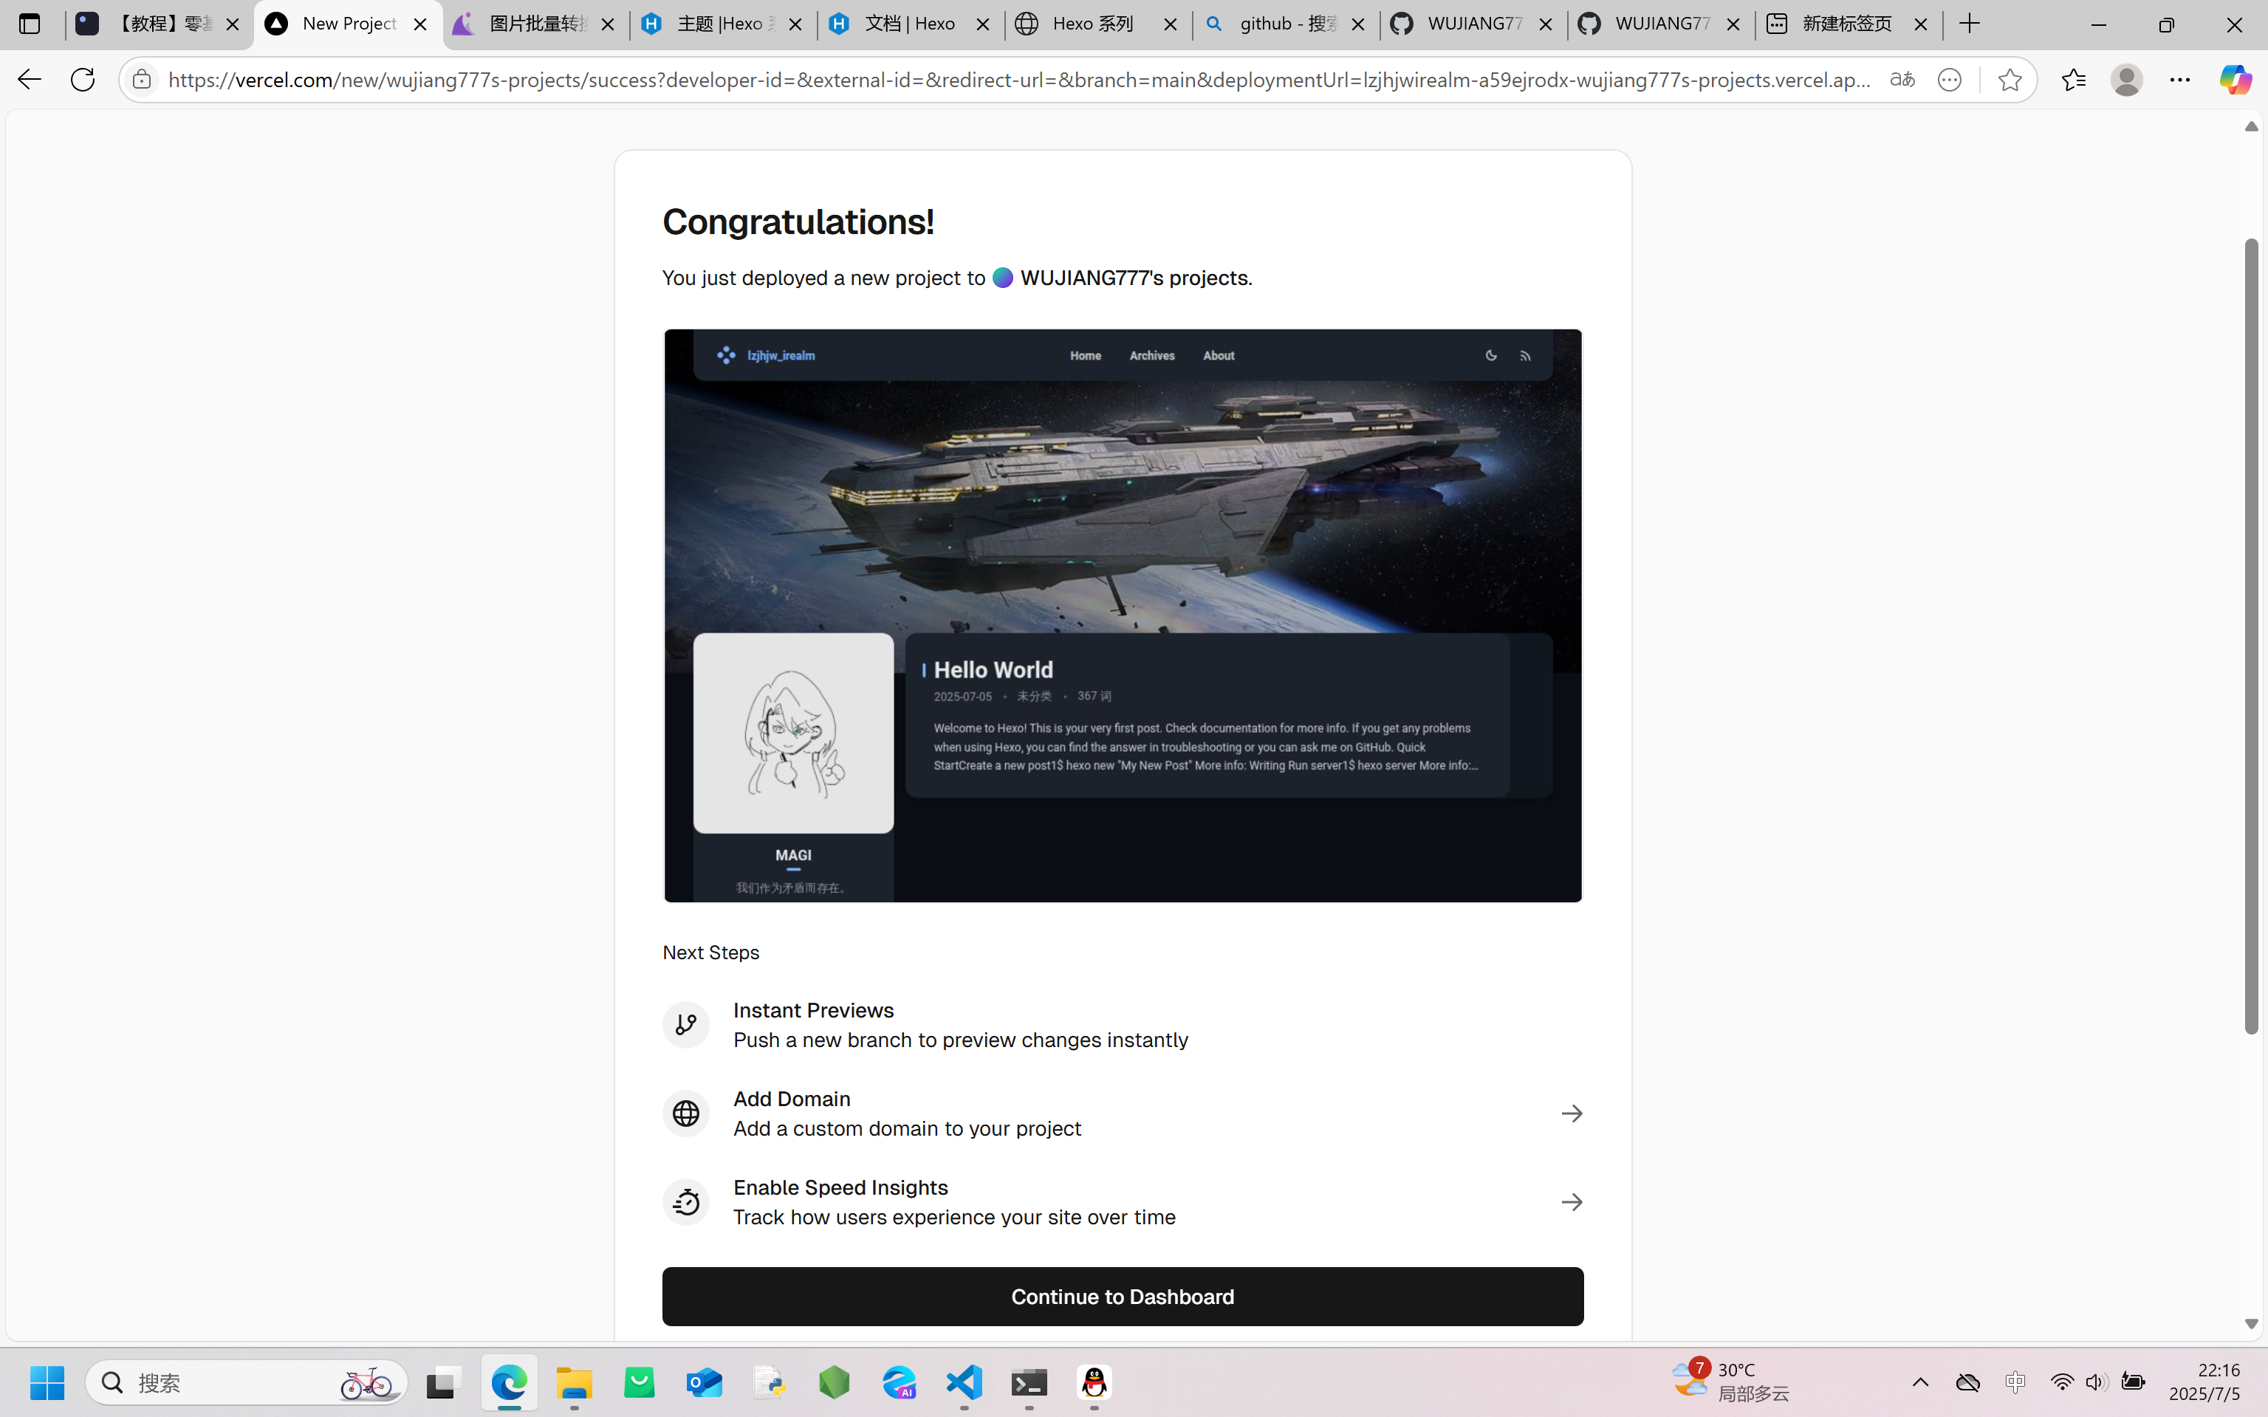Viewport: 2268px width, 1417px height.
Task: Open the Add Domain arrow
Action: tap(1572, 1114)
